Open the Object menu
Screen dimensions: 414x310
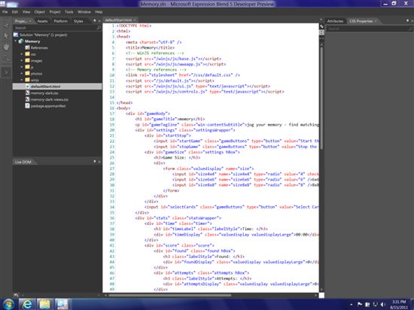click(40, 12)
